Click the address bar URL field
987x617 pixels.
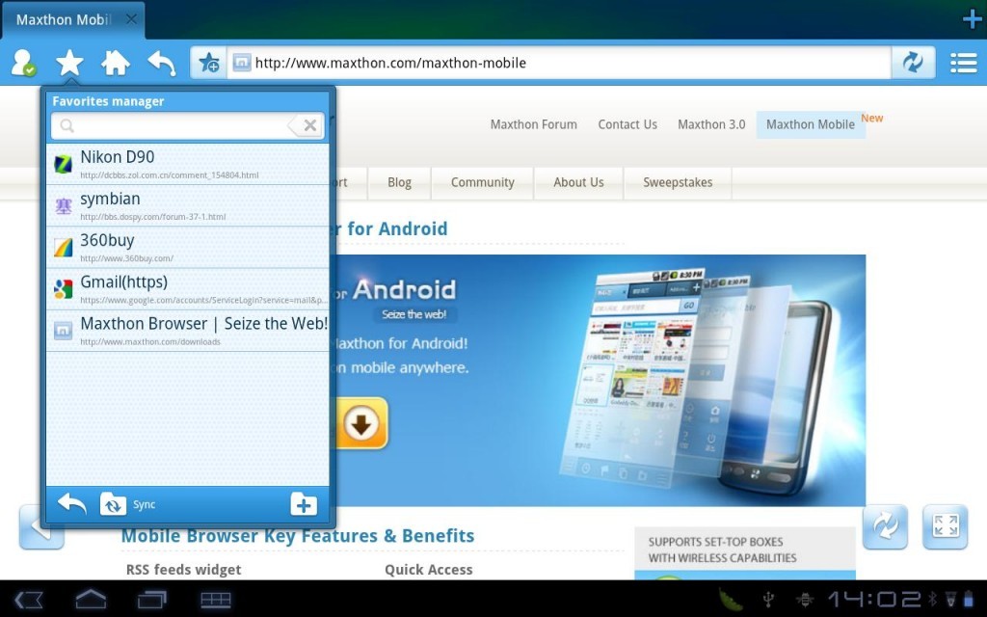(x=559, y=63)
